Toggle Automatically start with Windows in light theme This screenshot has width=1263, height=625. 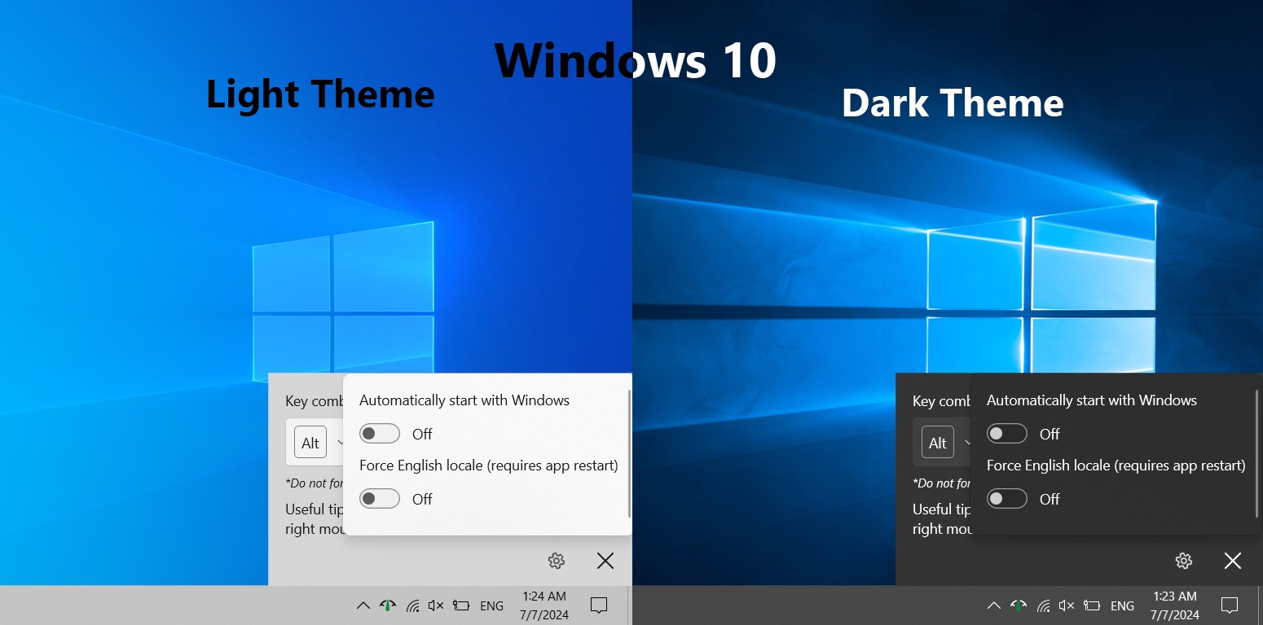[380, 434]
